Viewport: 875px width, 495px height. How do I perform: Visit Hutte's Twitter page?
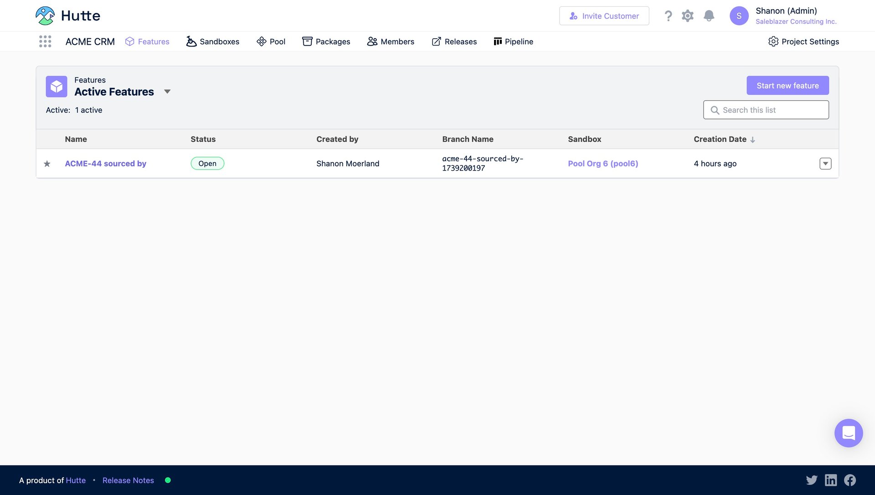click(811, 480)
